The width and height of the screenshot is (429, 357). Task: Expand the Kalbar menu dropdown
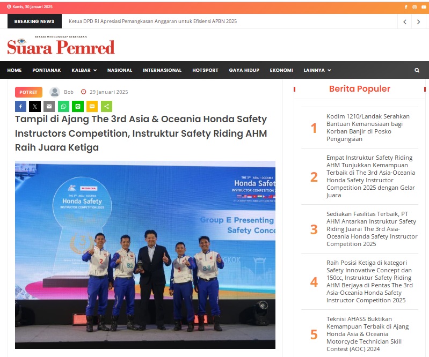point(84,70)
